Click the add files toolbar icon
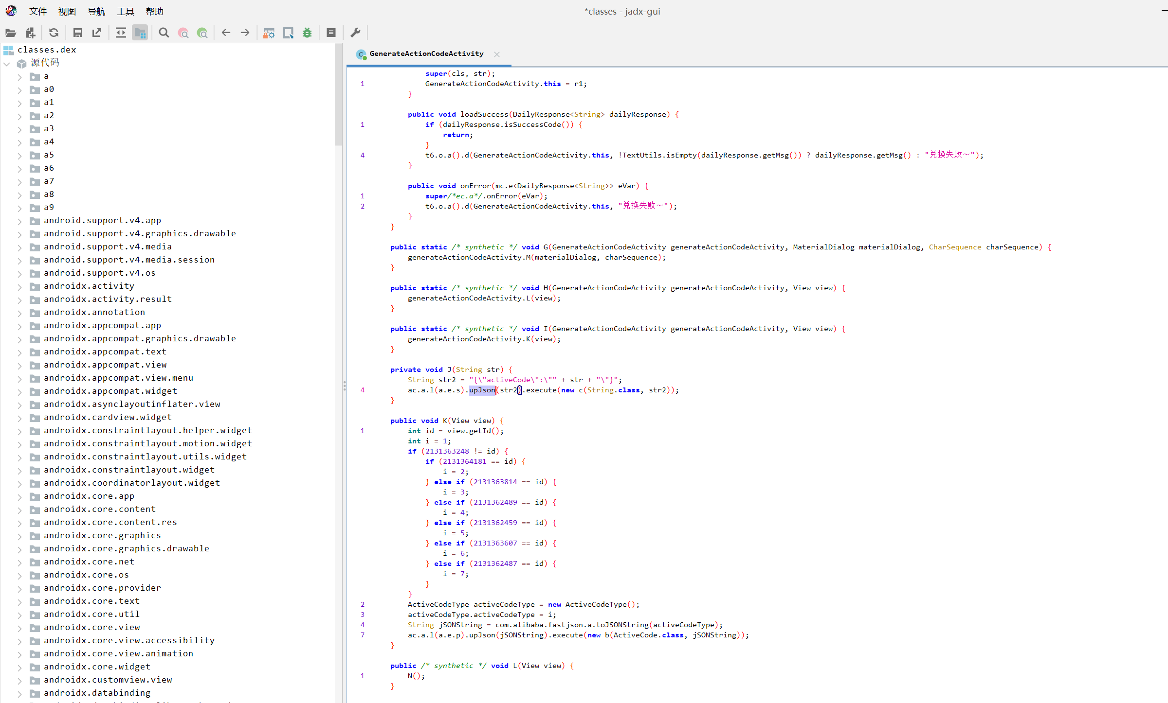The height and width of the screenshot is (703, 1168). pyautogui.click(x=31, y=33)
